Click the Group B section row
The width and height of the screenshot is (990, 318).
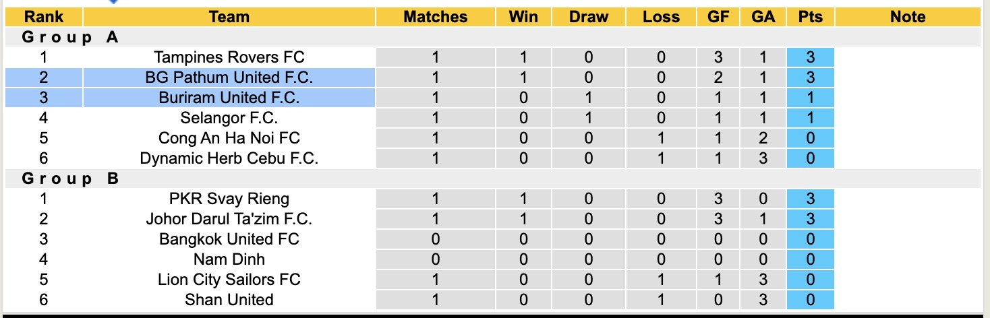[x=71, y=179]
